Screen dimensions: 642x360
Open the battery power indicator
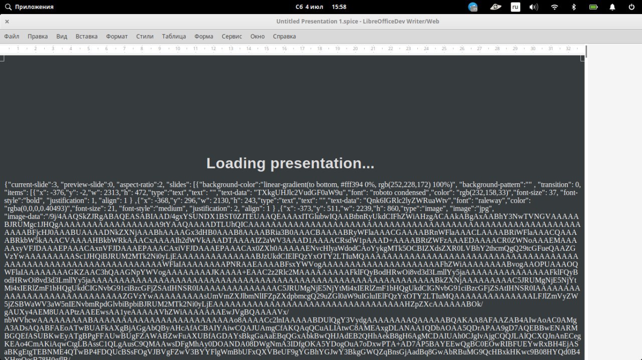tap(593, 7)
